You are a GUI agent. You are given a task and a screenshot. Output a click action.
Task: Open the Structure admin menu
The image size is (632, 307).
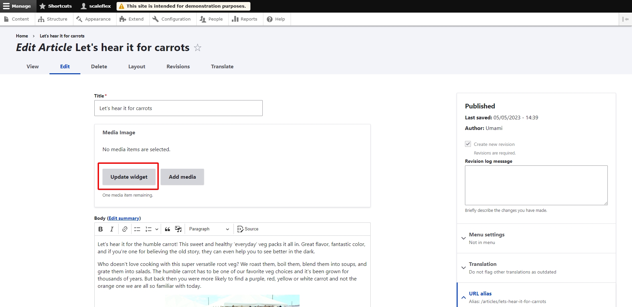pos(53,19)
